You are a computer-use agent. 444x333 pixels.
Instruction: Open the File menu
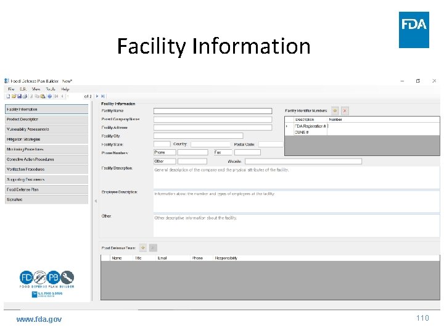pos(11,89)
